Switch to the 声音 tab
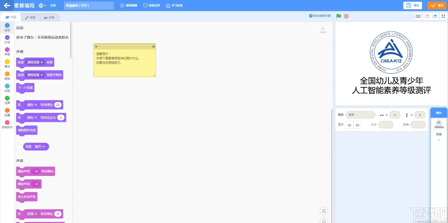Viewport: 448px width, 223px height. (49, 18)
